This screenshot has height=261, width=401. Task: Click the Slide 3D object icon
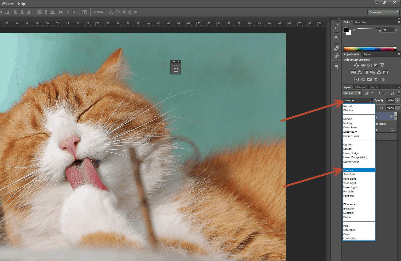(x=130, y=12)
